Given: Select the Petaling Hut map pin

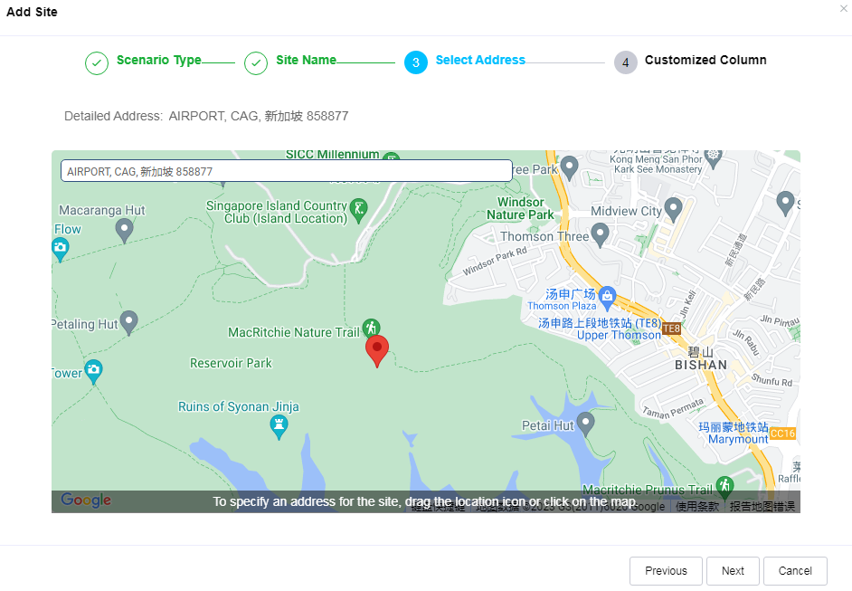Looking at the screenshot, I should pyautogui.click(x=128, y=322).
